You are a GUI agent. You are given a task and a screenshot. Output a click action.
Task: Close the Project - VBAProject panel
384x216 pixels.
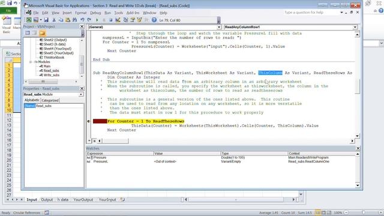pos(82,26)
